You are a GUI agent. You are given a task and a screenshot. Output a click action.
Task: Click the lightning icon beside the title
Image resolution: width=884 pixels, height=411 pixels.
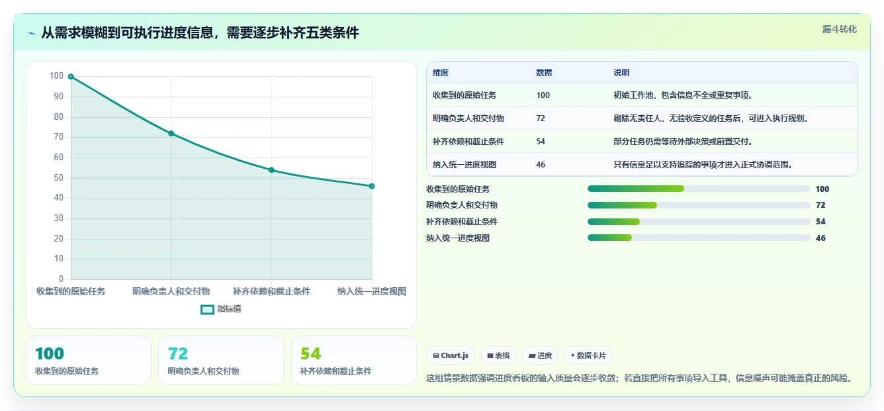click(x=32, y=32)
